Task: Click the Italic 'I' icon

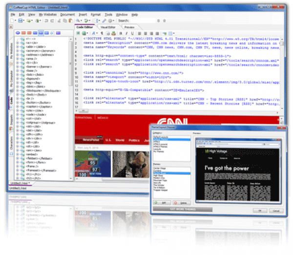Action: 126,33
